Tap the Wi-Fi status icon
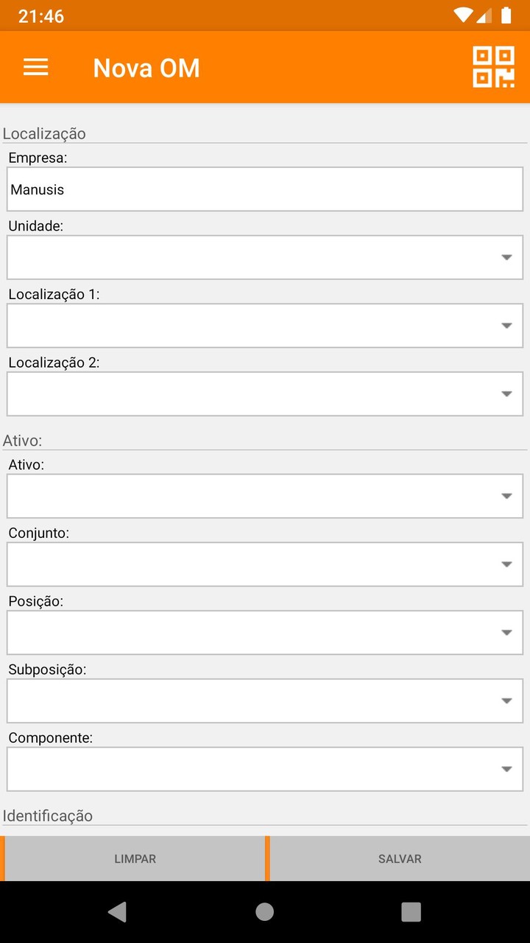 point(463,15)
